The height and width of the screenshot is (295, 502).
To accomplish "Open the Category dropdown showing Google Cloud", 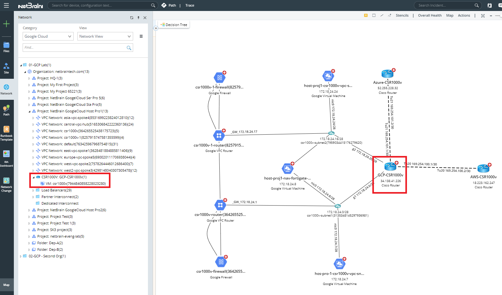I will coord(48,36).
